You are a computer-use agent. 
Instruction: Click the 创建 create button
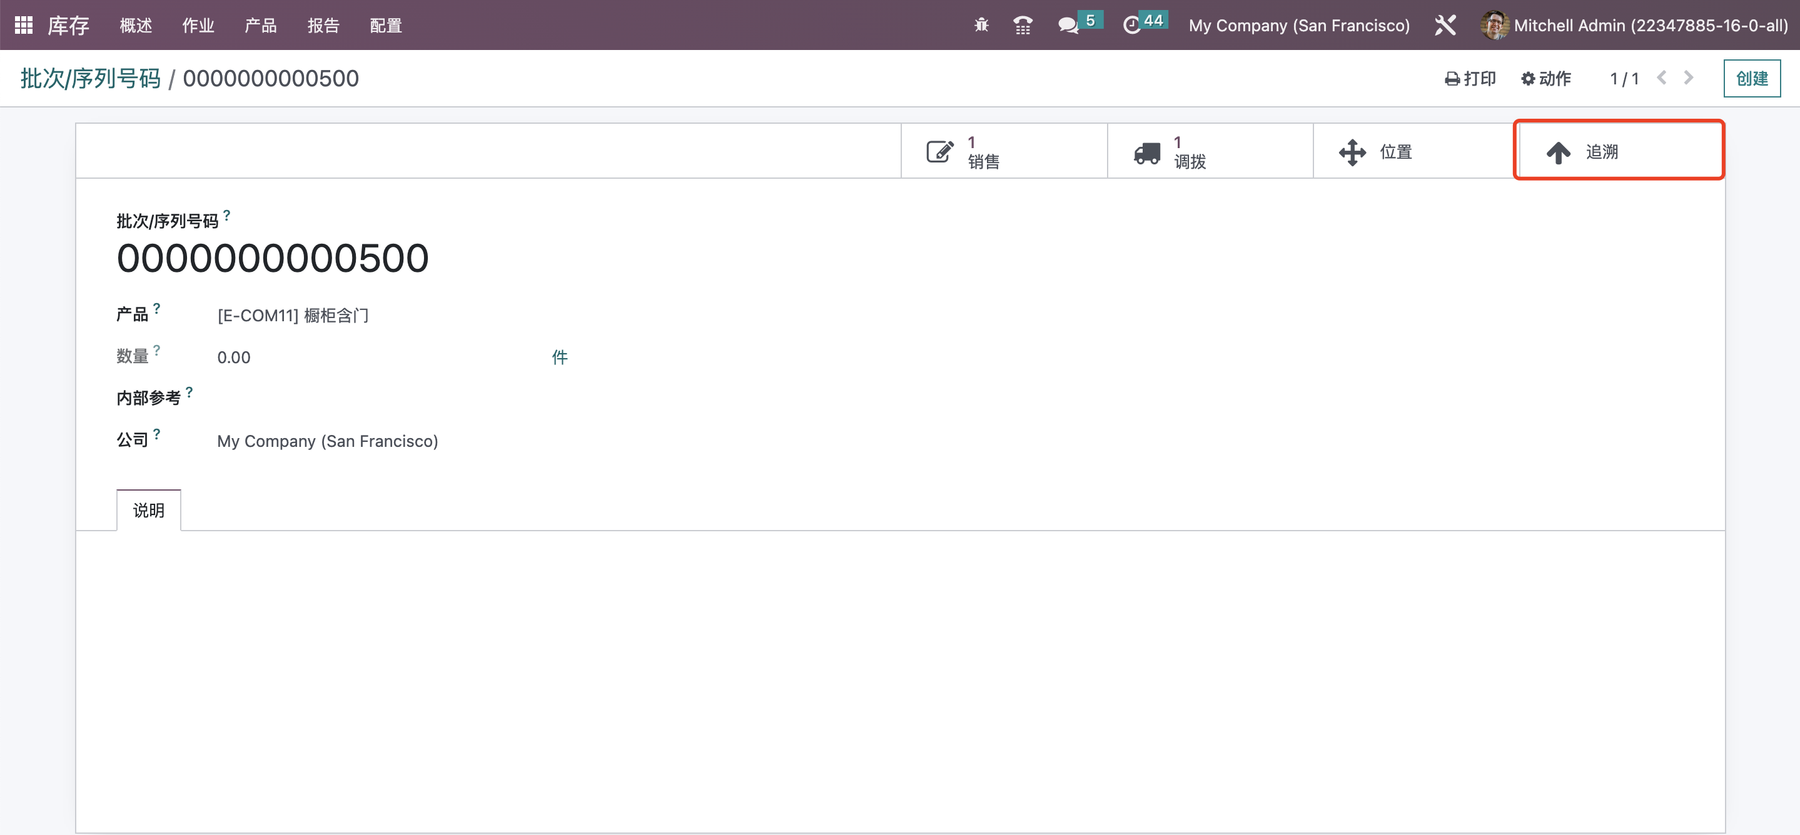coord(1752,78)
